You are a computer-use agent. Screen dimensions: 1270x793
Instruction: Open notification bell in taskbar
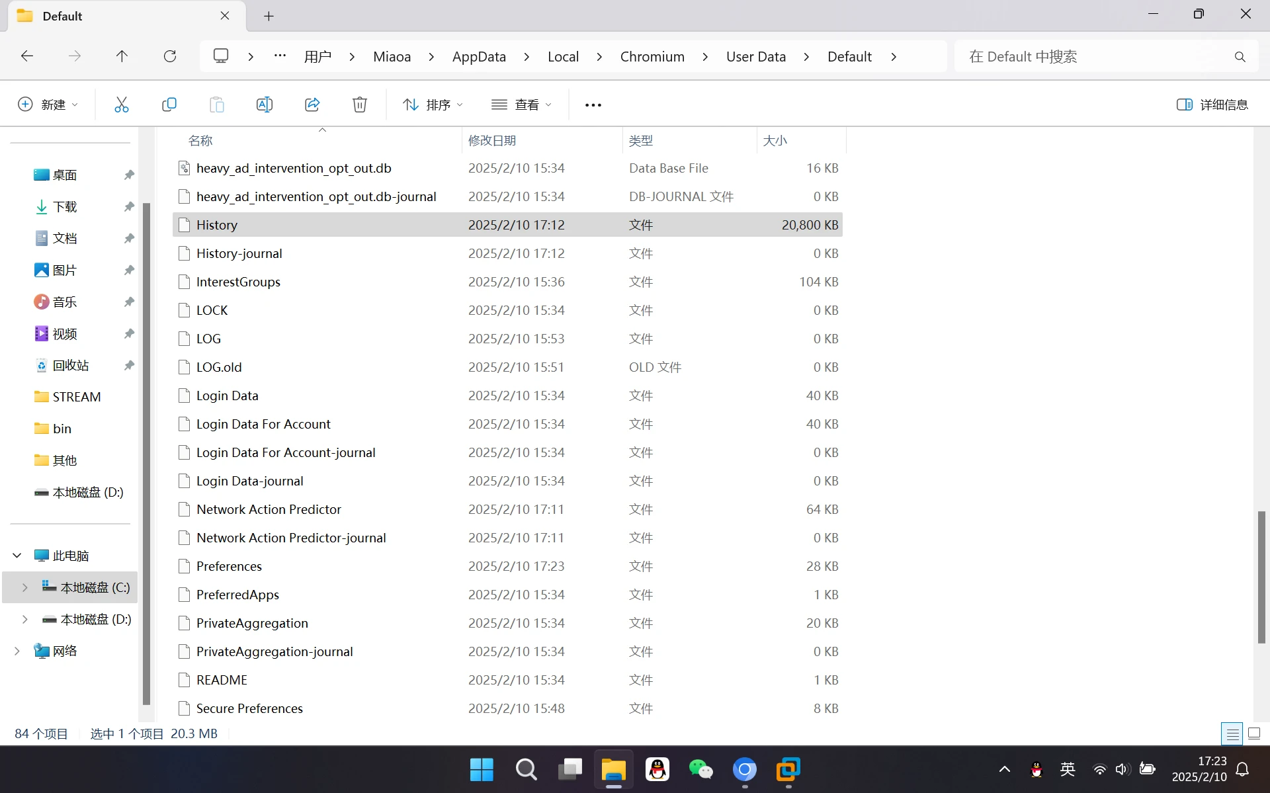coord(1243,769)
